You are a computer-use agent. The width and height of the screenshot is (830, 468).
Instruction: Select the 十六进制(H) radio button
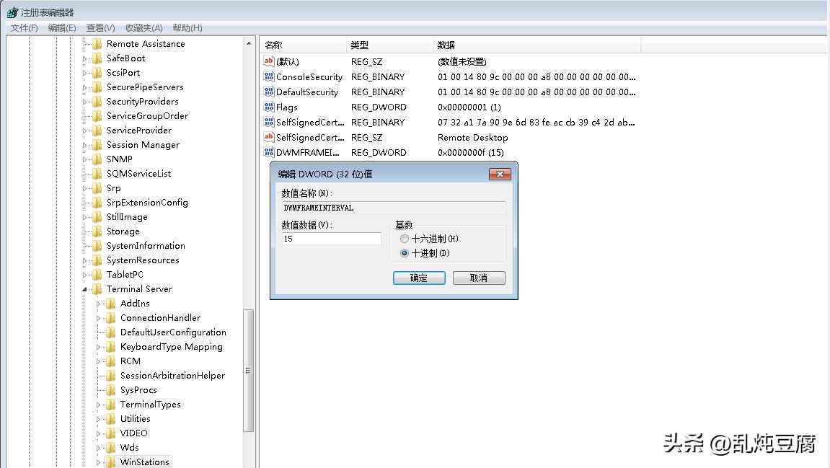point(404,239)
